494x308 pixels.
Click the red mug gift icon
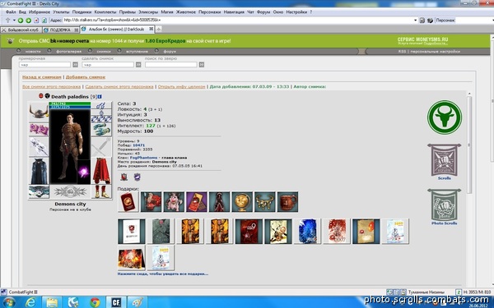click(287, 202)
